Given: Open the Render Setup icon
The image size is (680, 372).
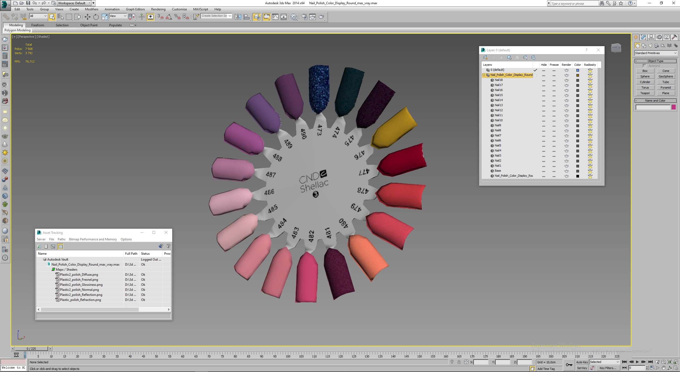Looking at the screenshot, I should coord(304,17).
